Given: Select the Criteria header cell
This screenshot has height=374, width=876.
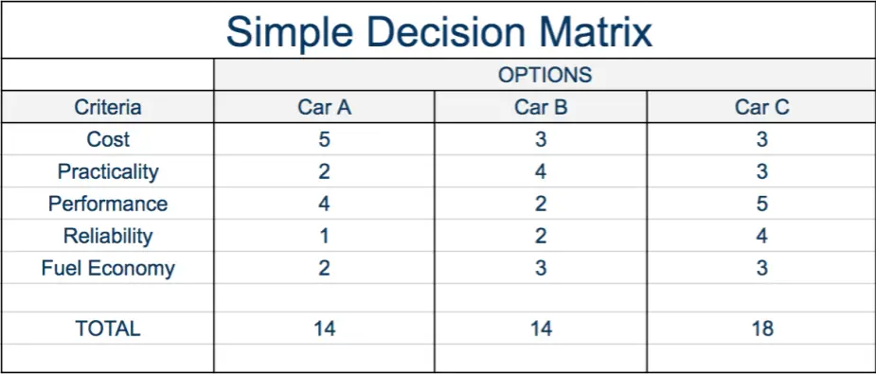Looking at the screenshot, I should (108, 107).
